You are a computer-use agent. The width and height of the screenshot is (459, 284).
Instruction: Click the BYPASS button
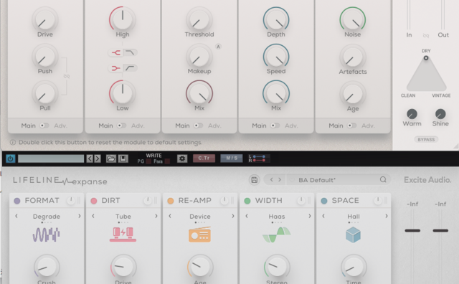coord(426,140)
